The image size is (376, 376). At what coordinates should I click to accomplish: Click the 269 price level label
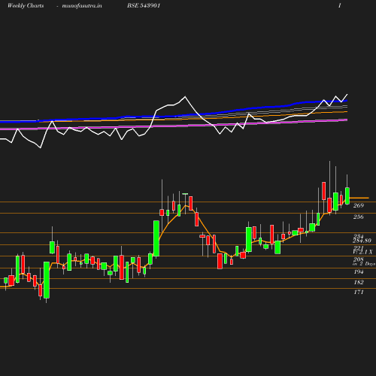358,205
